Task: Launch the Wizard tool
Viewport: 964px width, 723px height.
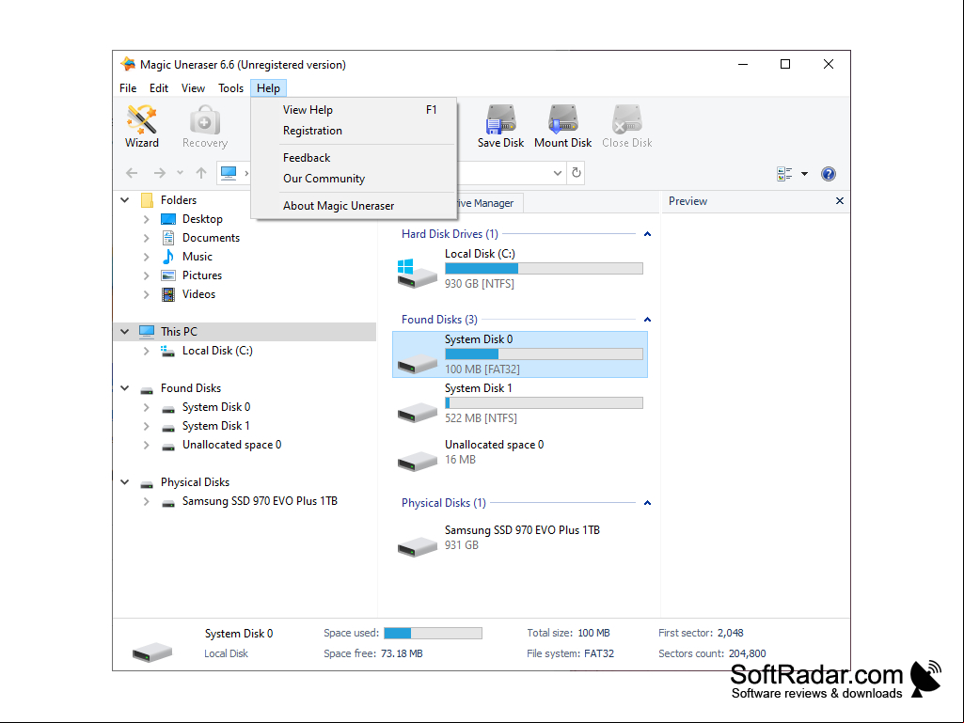Action: [141, 126]
